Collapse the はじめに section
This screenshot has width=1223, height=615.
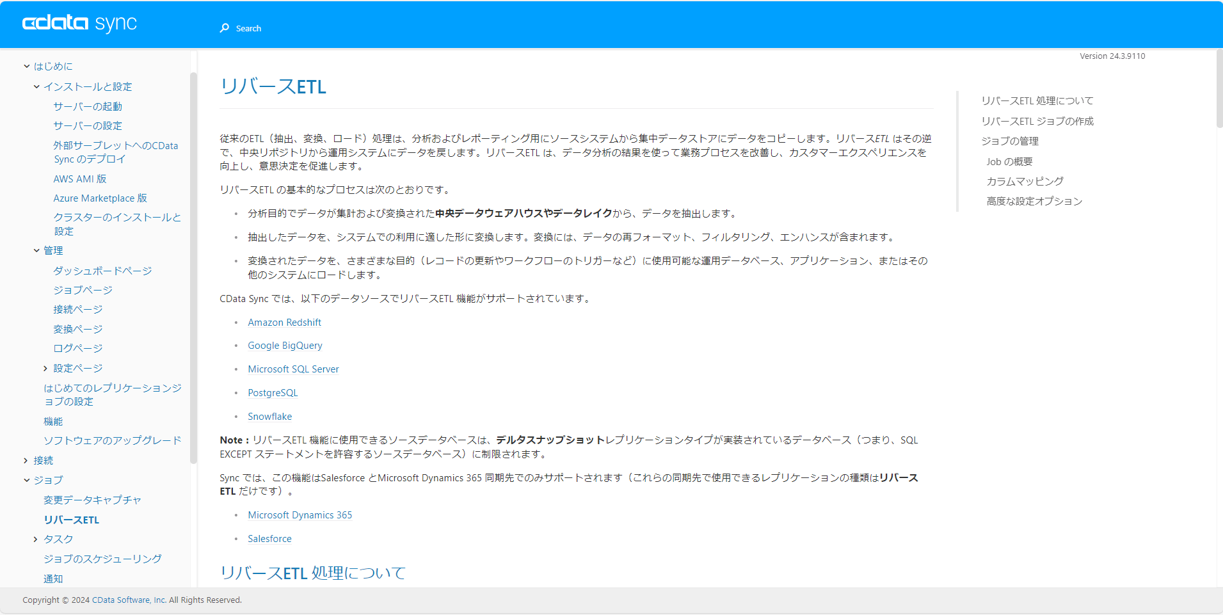pyautogui.click(x=27, y=67)
